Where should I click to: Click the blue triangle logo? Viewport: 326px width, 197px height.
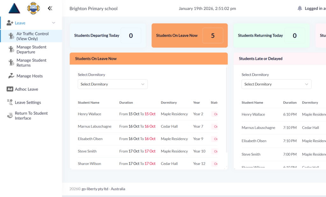coord(14,8)
